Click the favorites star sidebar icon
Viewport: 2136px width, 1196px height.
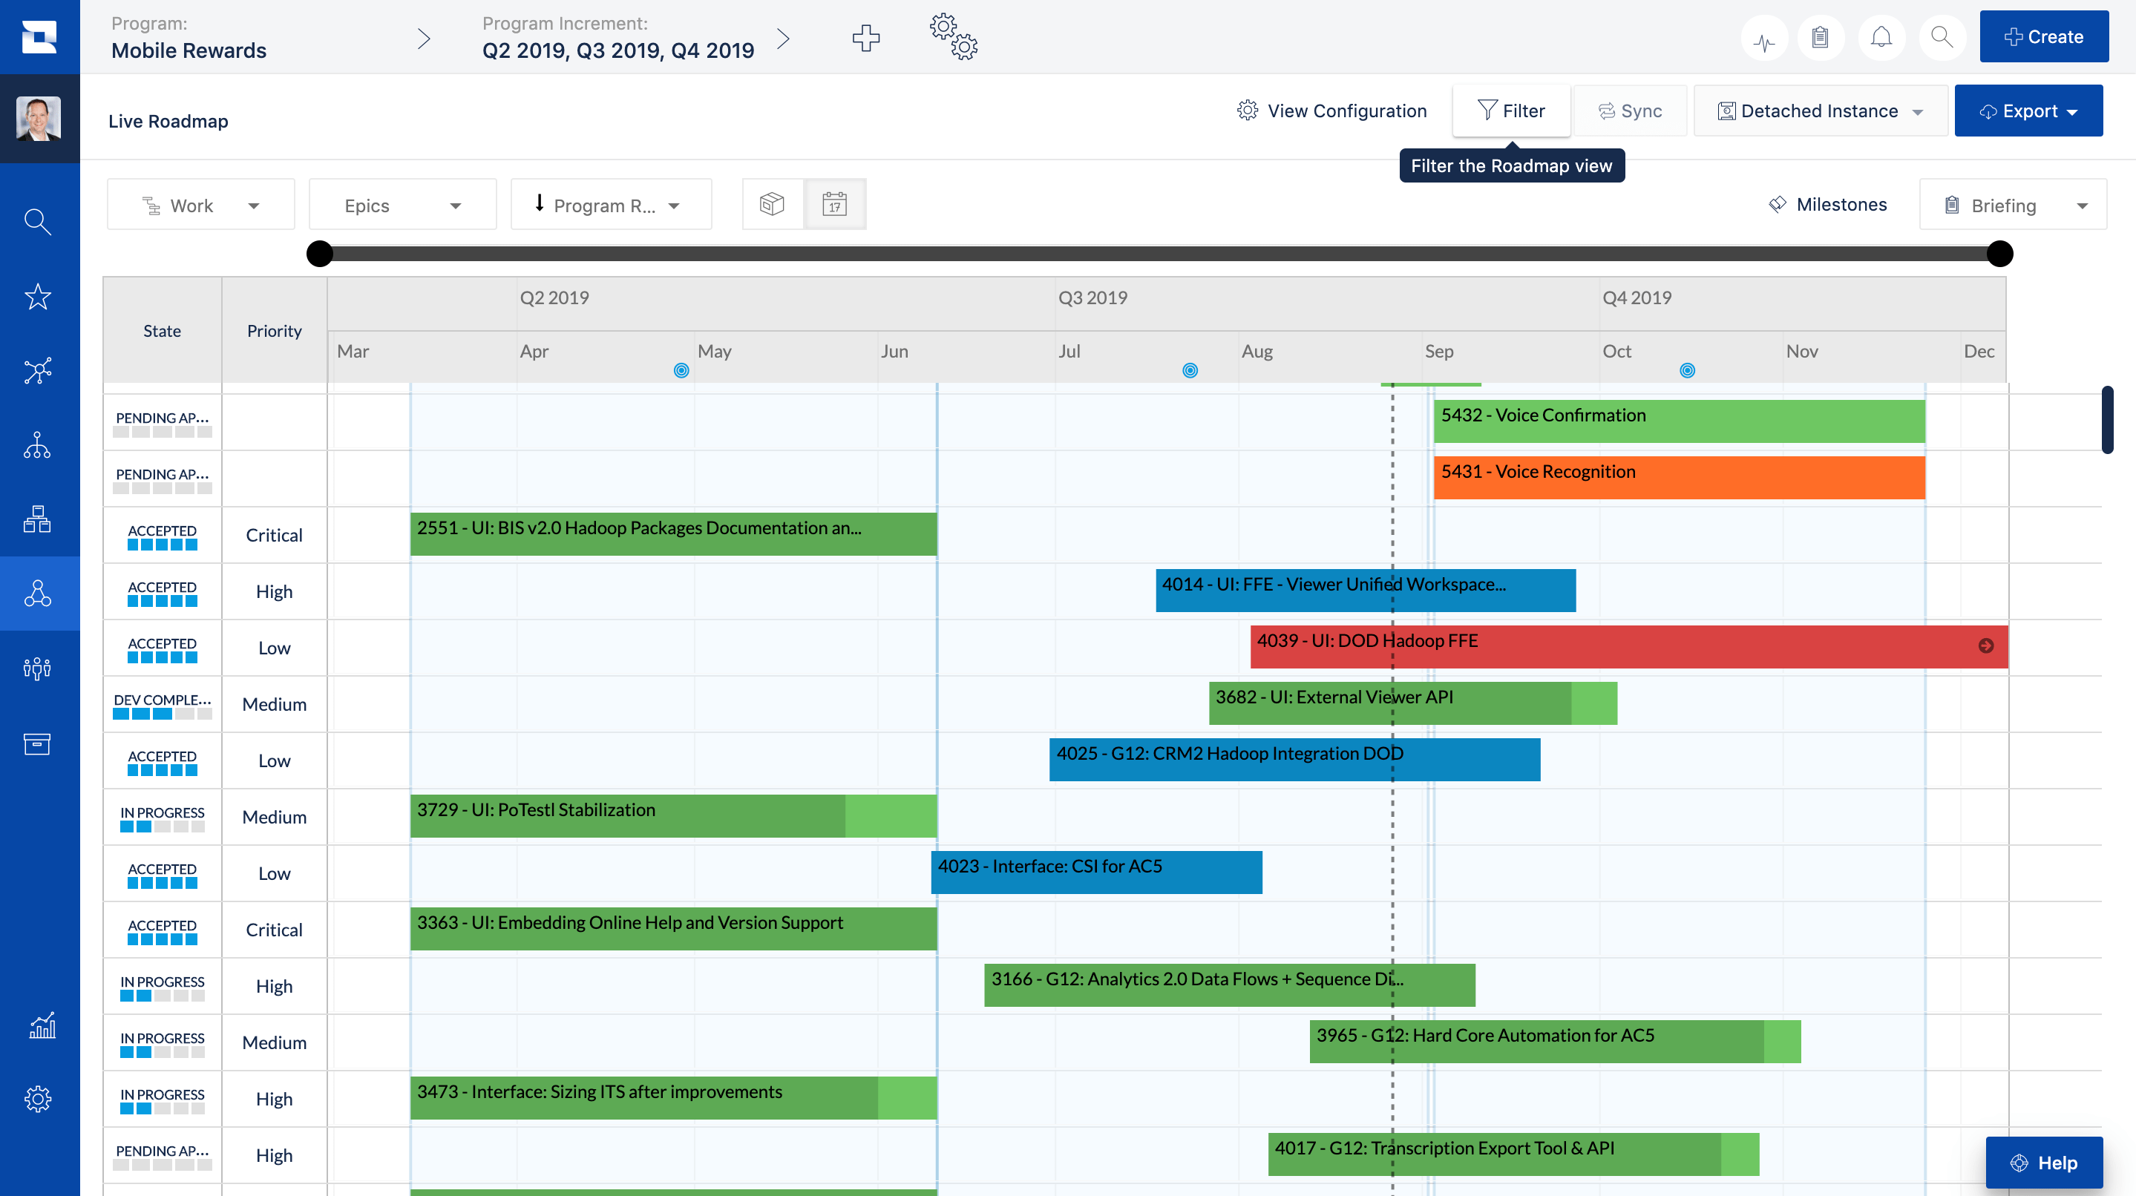tap(37, 296)
